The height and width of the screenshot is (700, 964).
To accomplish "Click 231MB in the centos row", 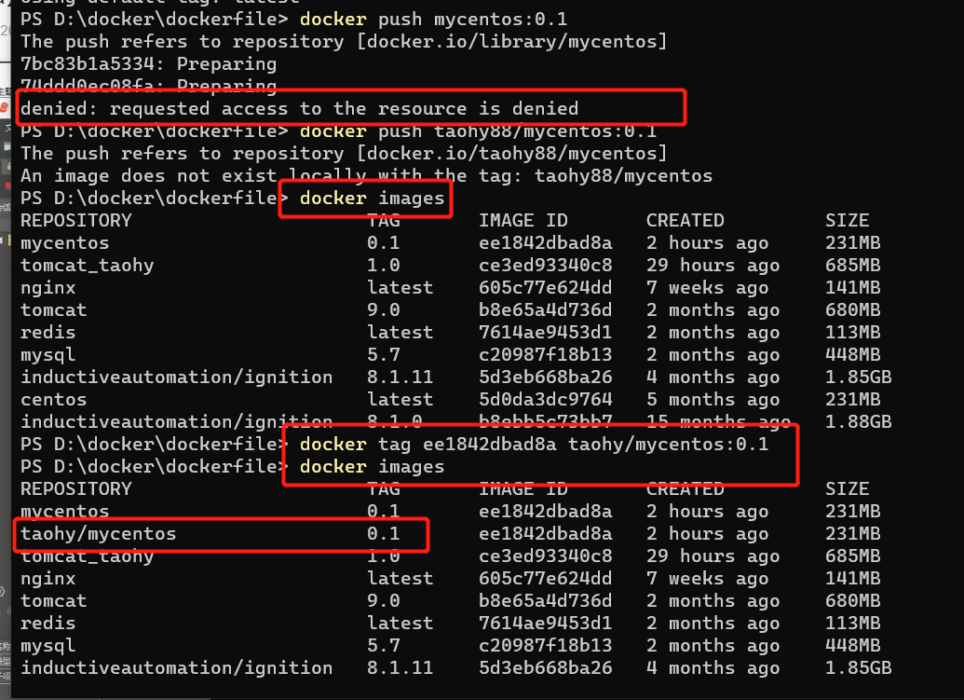I will pos(853,400).
